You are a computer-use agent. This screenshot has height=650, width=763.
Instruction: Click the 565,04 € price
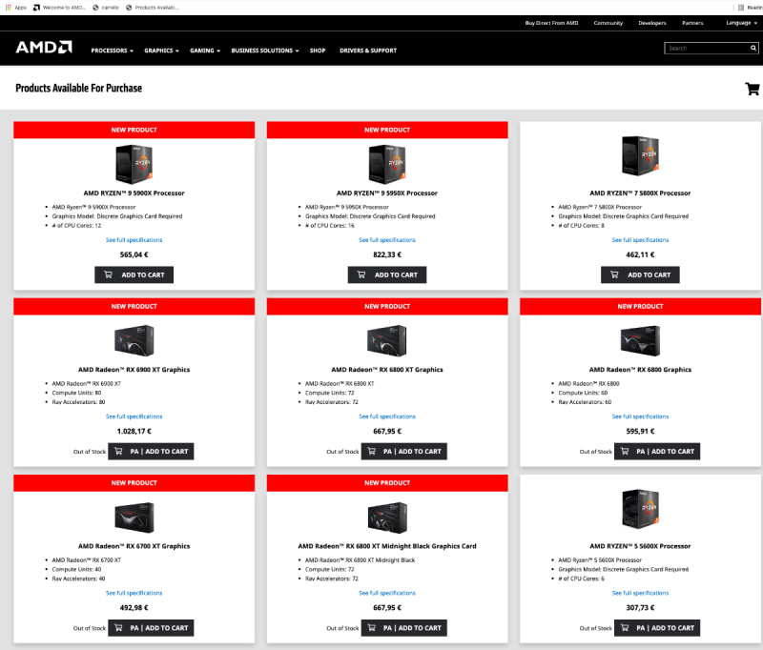tap(134, 254)
